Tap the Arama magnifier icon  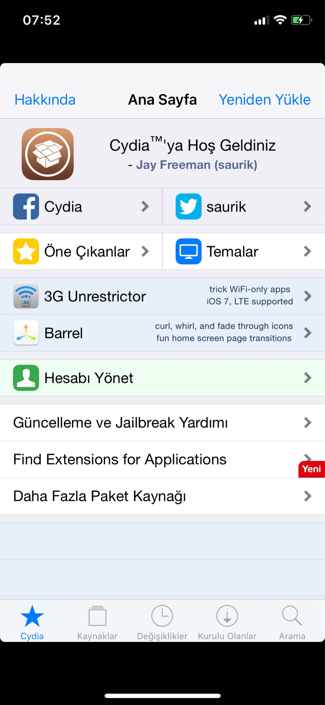292,616
